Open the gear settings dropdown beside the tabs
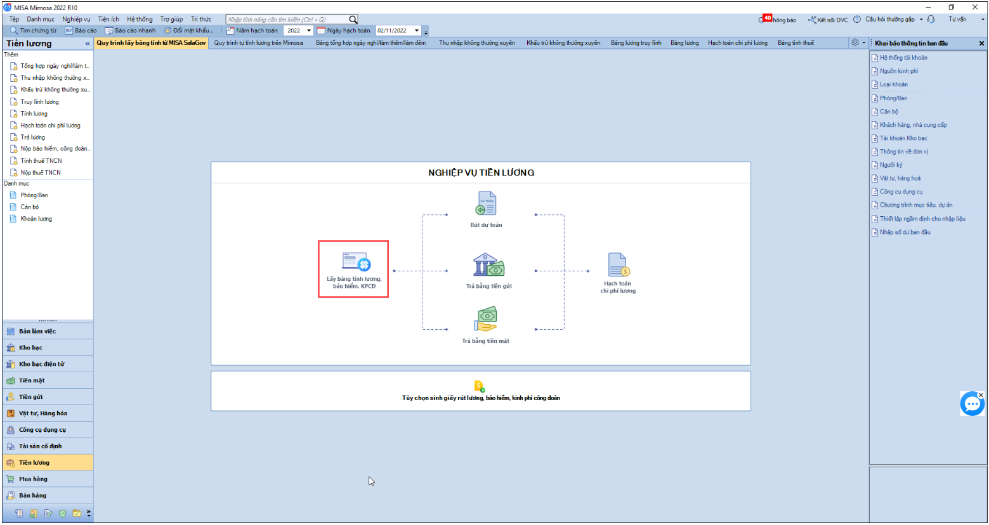989x525 pixels. coord(858,42)
